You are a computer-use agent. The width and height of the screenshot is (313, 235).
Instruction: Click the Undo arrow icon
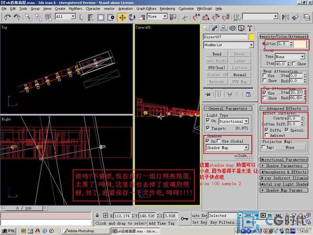coord(7,17)
